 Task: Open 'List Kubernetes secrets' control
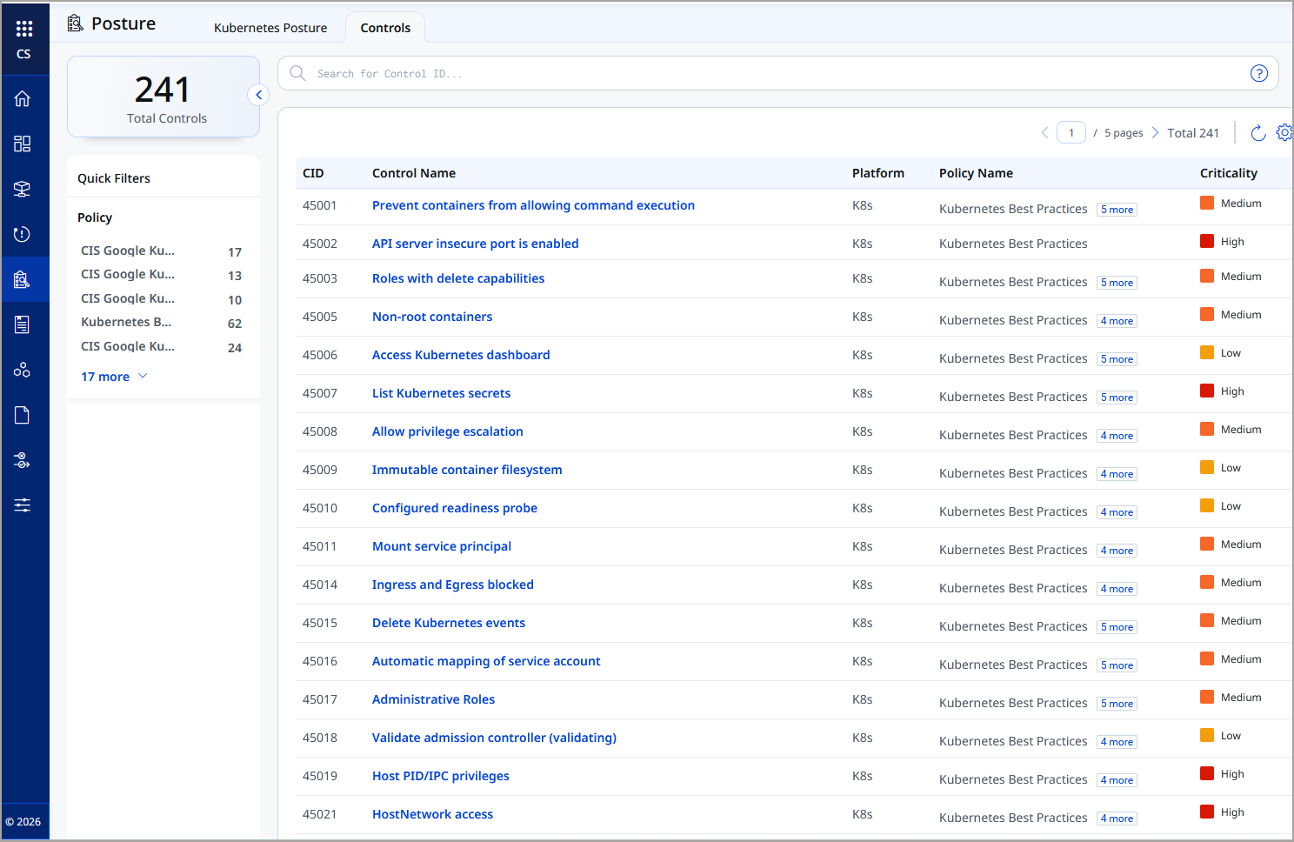pos(441,393)
